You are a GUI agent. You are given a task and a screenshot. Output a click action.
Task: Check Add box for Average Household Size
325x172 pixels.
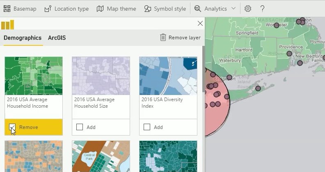coord(80,127)
